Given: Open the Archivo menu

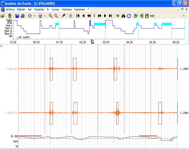Looking at the screenshot, I should 10,10.
